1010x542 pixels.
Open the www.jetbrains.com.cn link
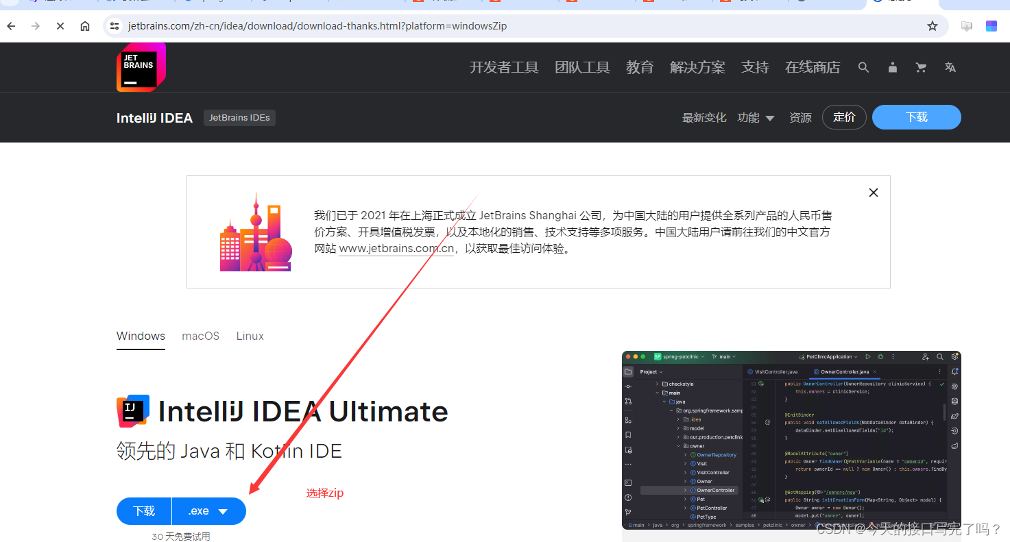(x=396, y=249)
